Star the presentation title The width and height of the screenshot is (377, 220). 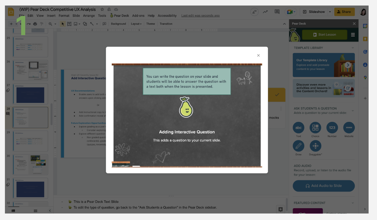coord(102,10)
